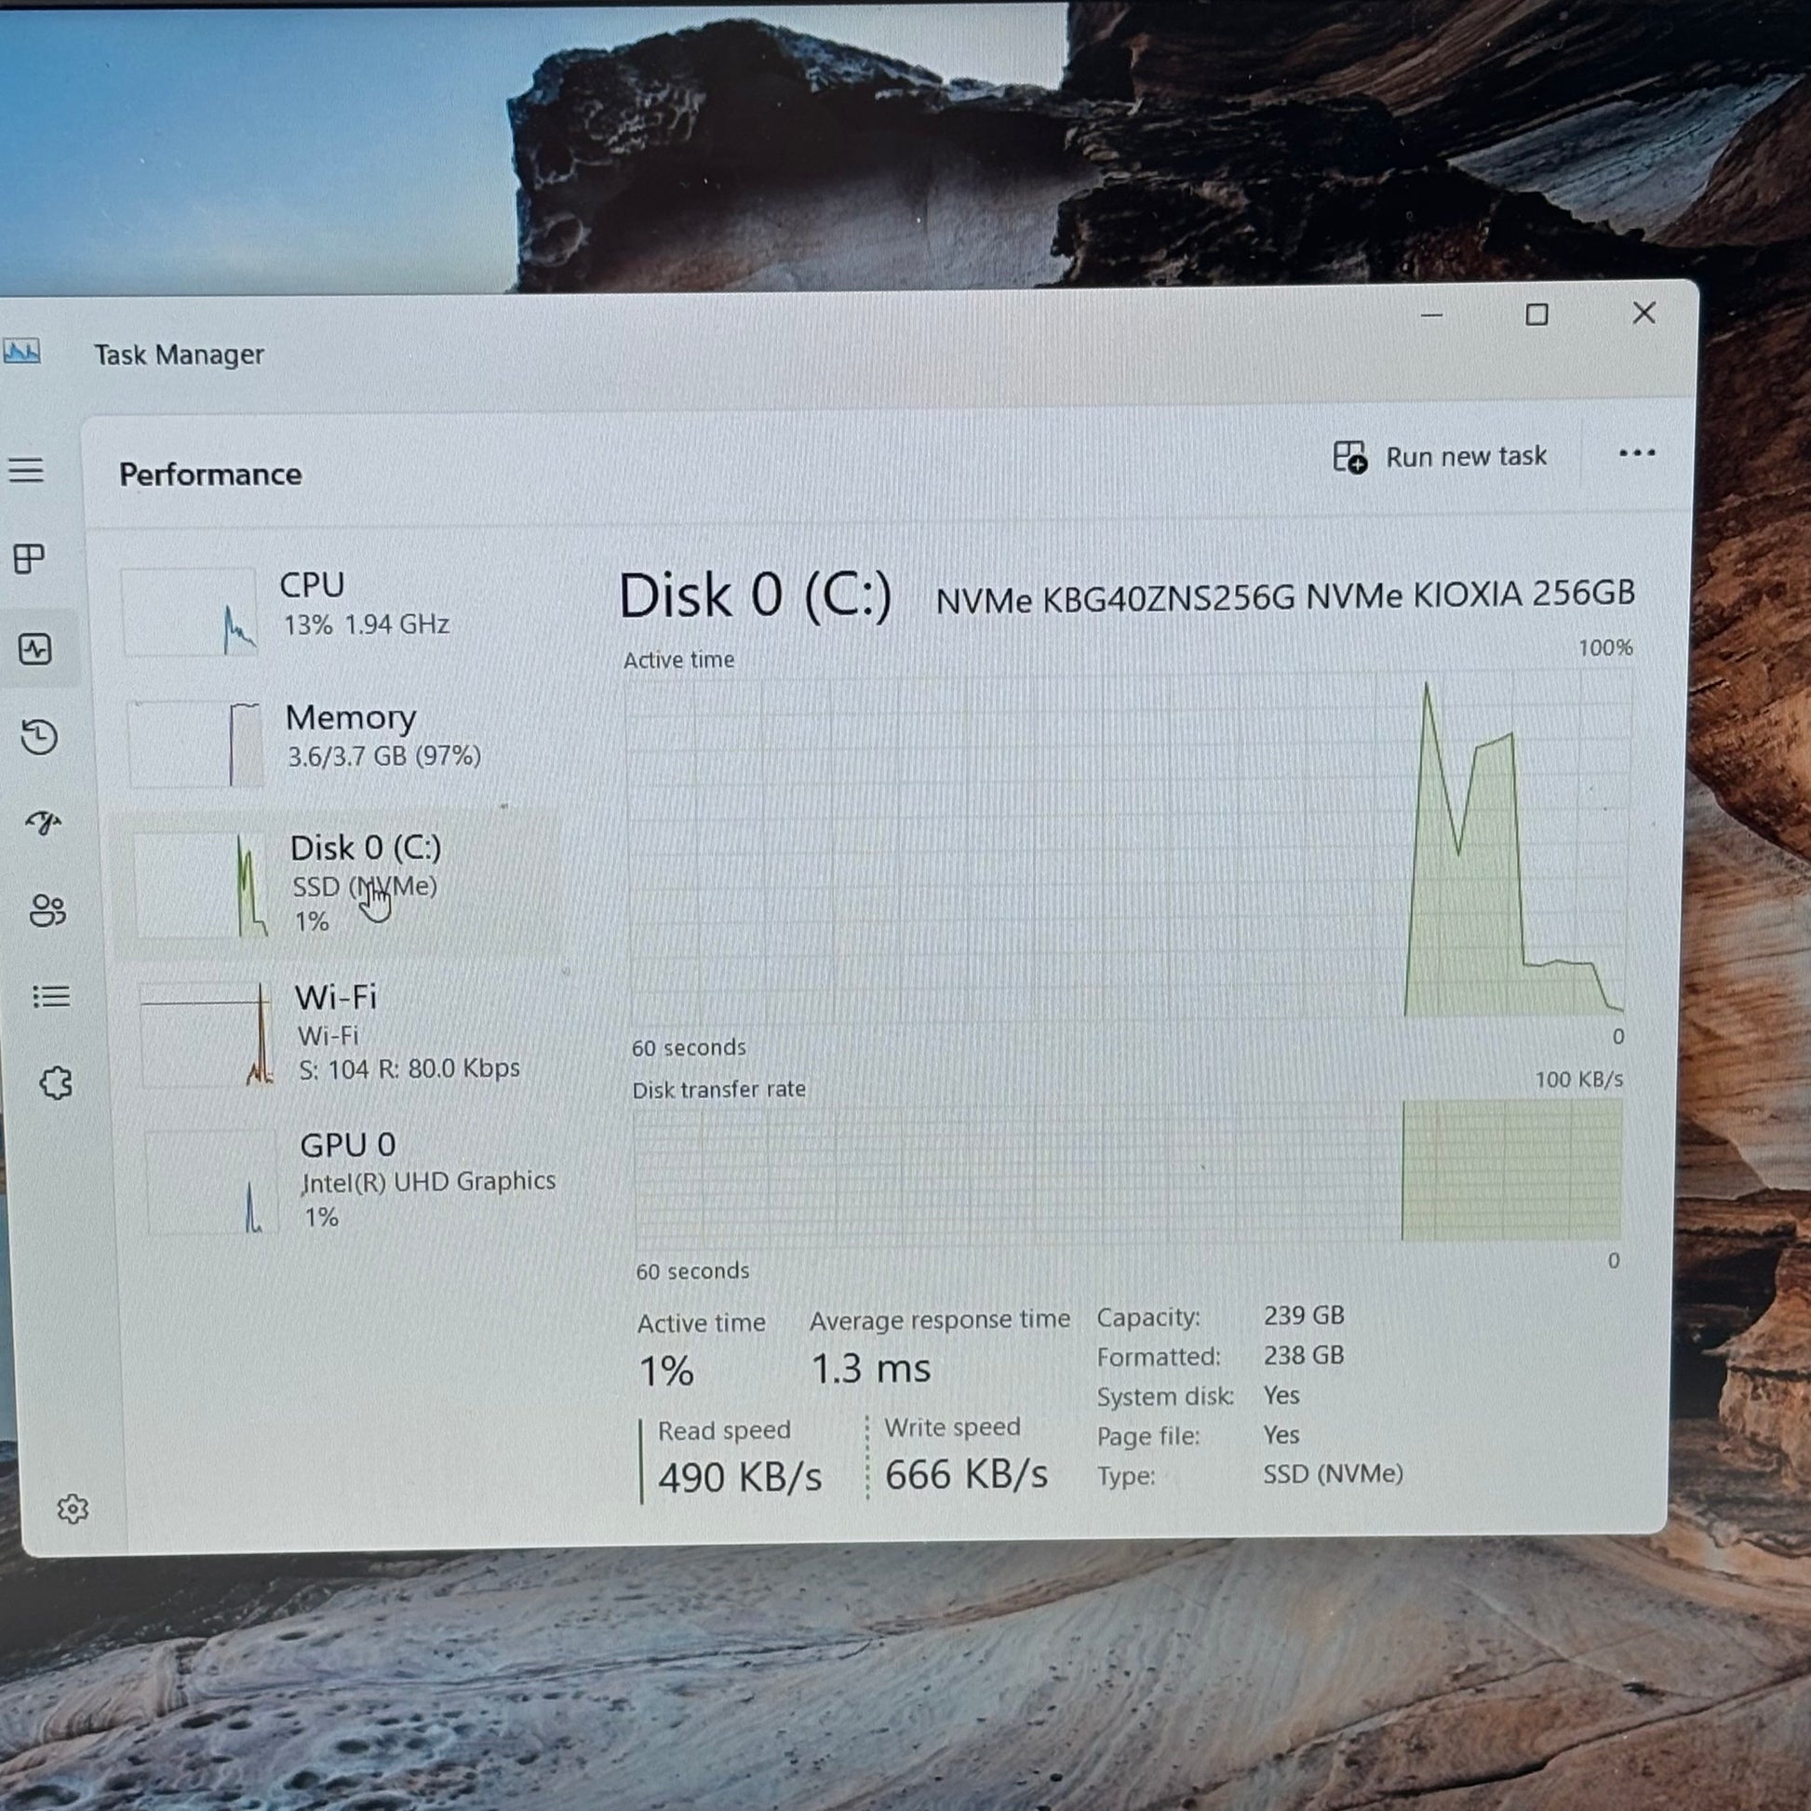The width and height of the screenshot is (1811, 1811).
Task: Click the Task Manager title bar icon
Action: [21, 353]
